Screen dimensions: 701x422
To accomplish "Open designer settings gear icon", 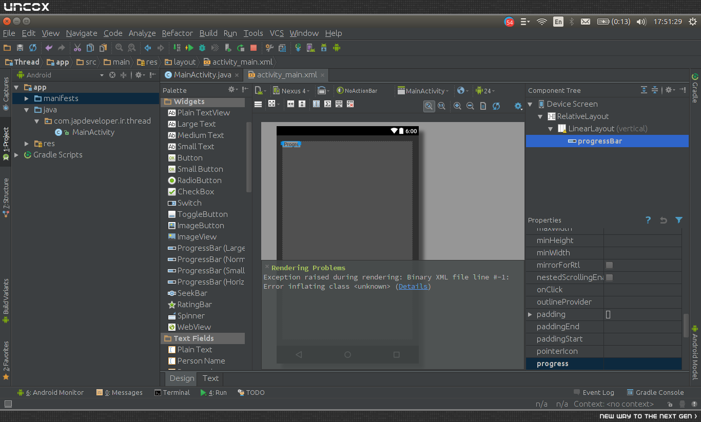I will coord(518,106).
